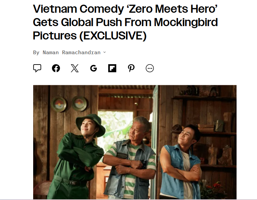Screen dimensions: 257x200
Task: Click the red flowers in photo corner
Action: [x=216, y=186]
